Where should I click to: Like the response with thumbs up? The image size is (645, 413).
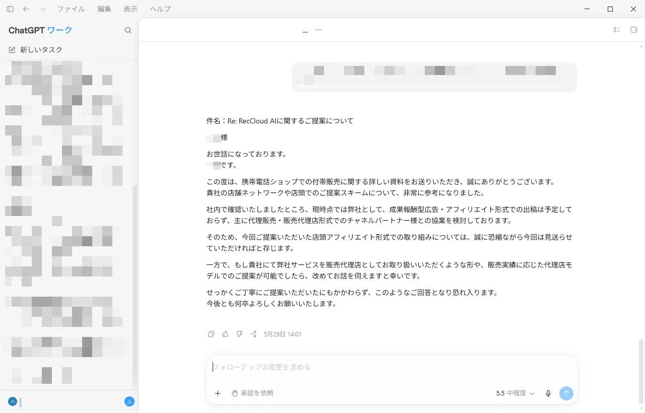pos(225,334)
